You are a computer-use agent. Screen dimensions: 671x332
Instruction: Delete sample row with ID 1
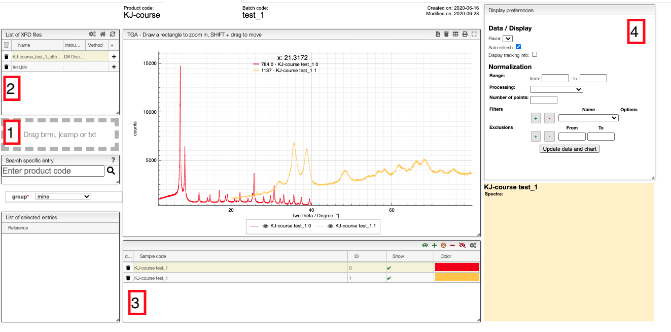click(128, 278)
